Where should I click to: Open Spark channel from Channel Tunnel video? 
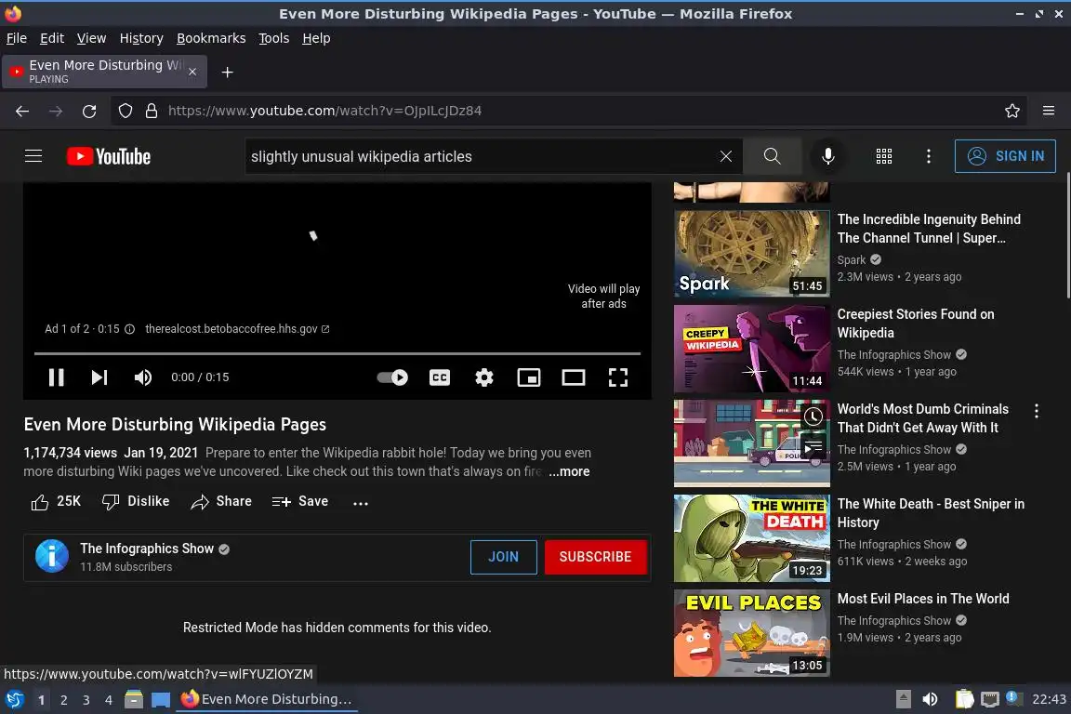tap(851, 259)
